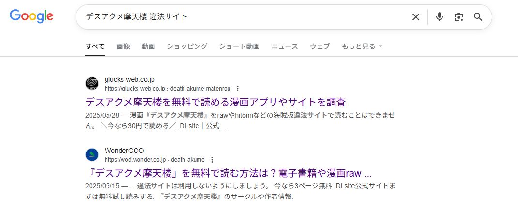The width and height of the screenshot is (518, 213).
Task: Open the ショッピング tab
Action: [x=187, y=46]
